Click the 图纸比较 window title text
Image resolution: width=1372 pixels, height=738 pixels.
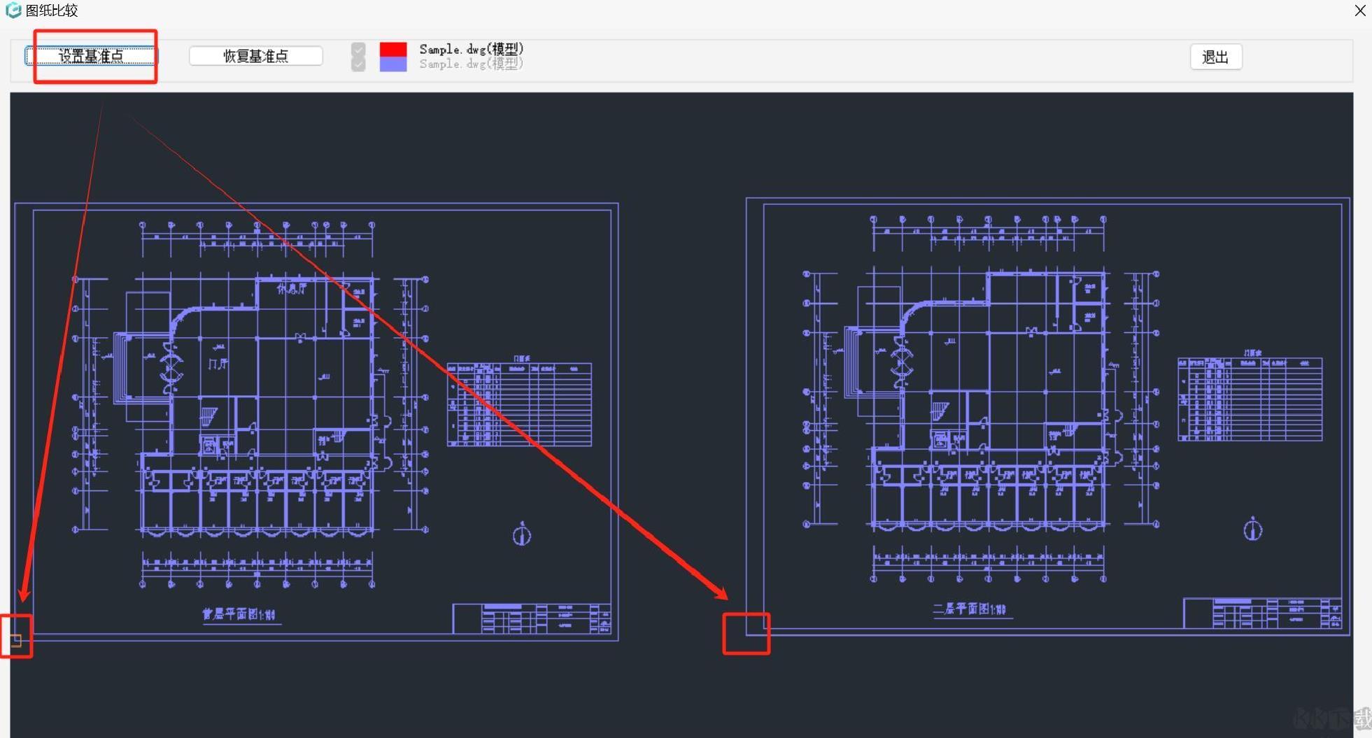[x=52, y=10]
